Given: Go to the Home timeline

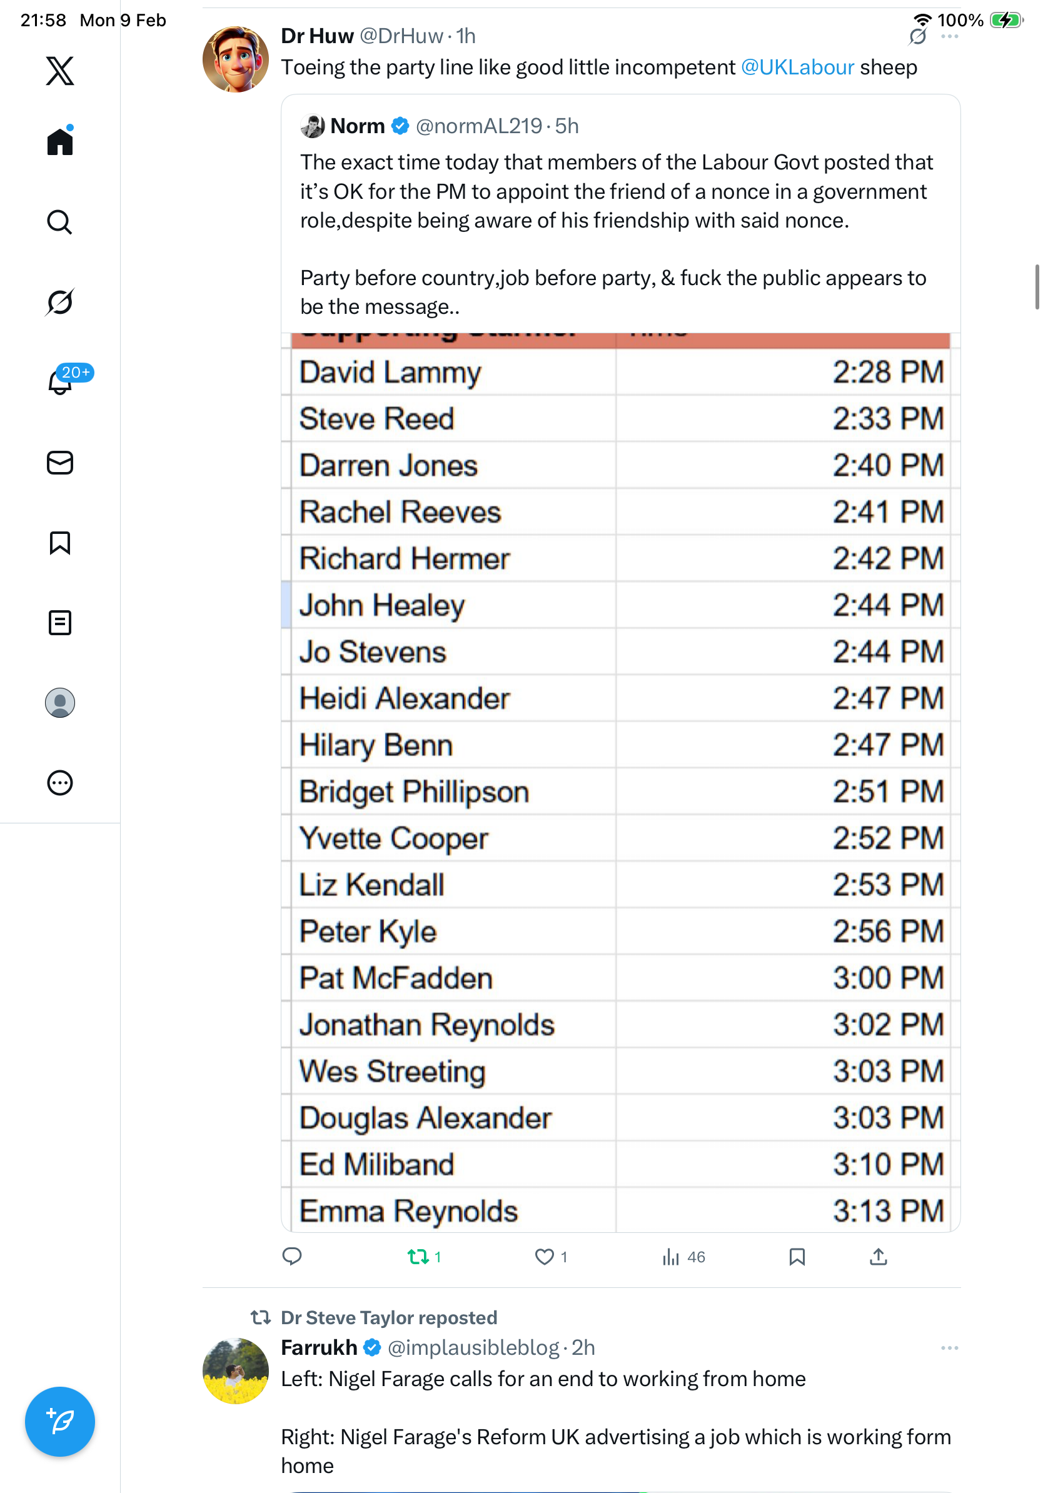Looking at the screenshot, I should point(60,141).
